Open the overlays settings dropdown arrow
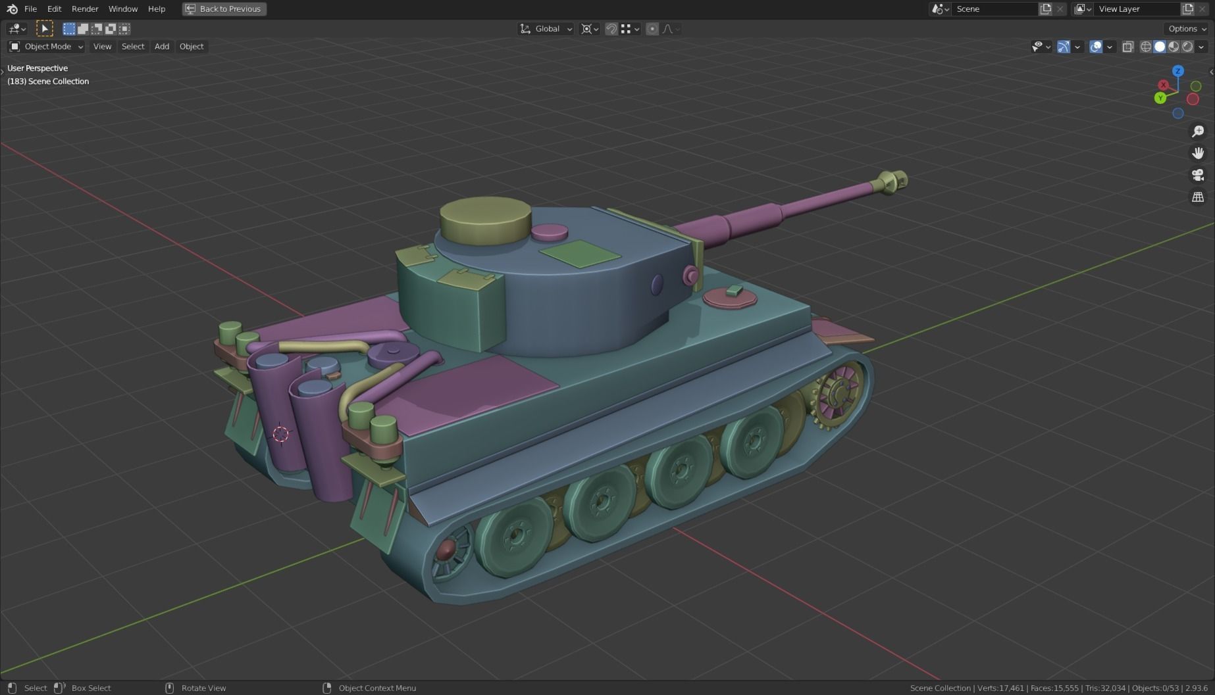 click(x=1110, y=47)
